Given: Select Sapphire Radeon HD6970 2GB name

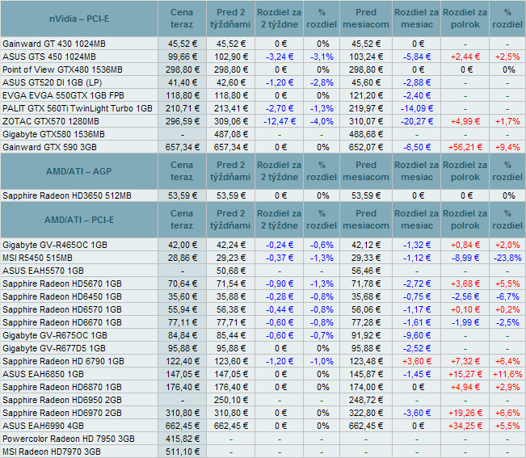Looking at the screenshot, I should point(62,413).
